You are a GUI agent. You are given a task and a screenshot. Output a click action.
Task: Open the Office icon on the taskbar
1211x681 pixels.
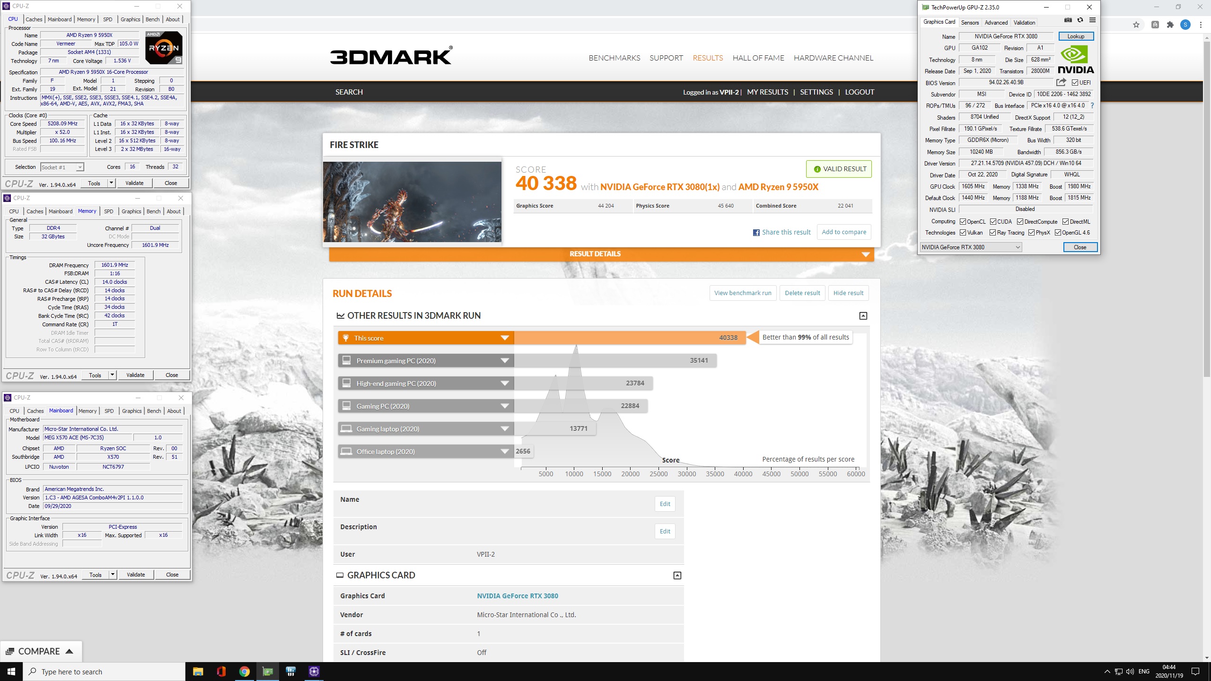point(221,672)
